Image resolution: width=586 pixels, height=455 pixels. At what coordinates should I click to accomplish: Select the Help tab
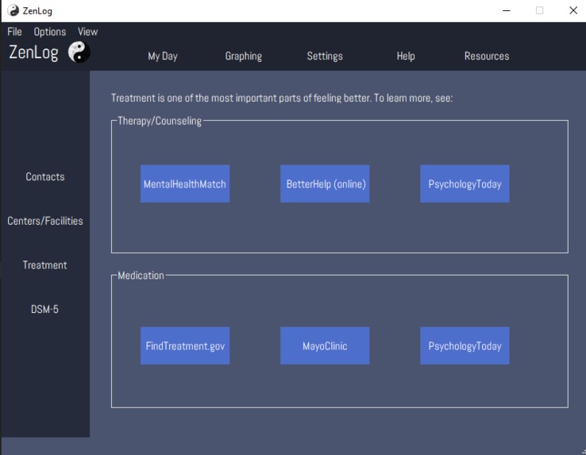click(406, 56)
